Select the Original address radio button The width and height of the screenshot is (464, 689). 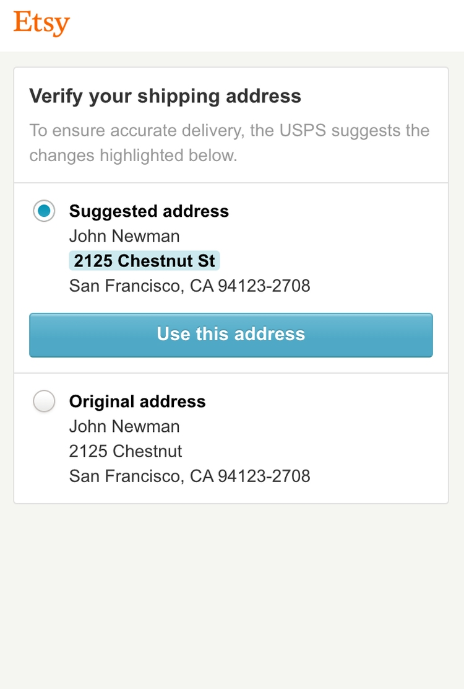coord(44,402)
